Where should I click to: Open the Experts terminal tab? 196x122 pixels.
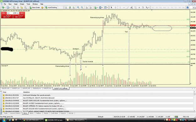click(63, 113)
